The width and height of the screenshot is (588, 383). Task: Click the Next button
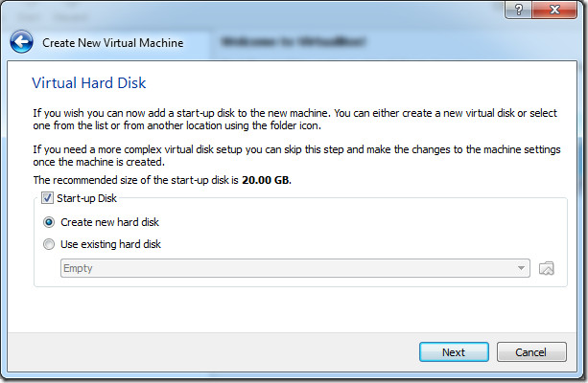click(454, 352)
